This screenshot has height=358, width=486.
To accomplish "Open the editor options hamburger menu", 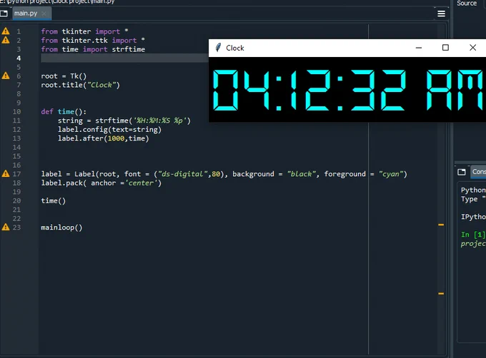I will tap(441, 14).
